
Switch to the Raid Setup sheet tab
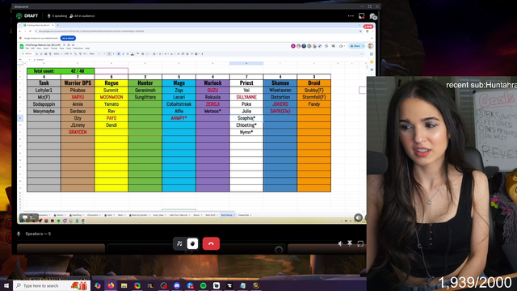pyautogui.click(x=227, y=215)
